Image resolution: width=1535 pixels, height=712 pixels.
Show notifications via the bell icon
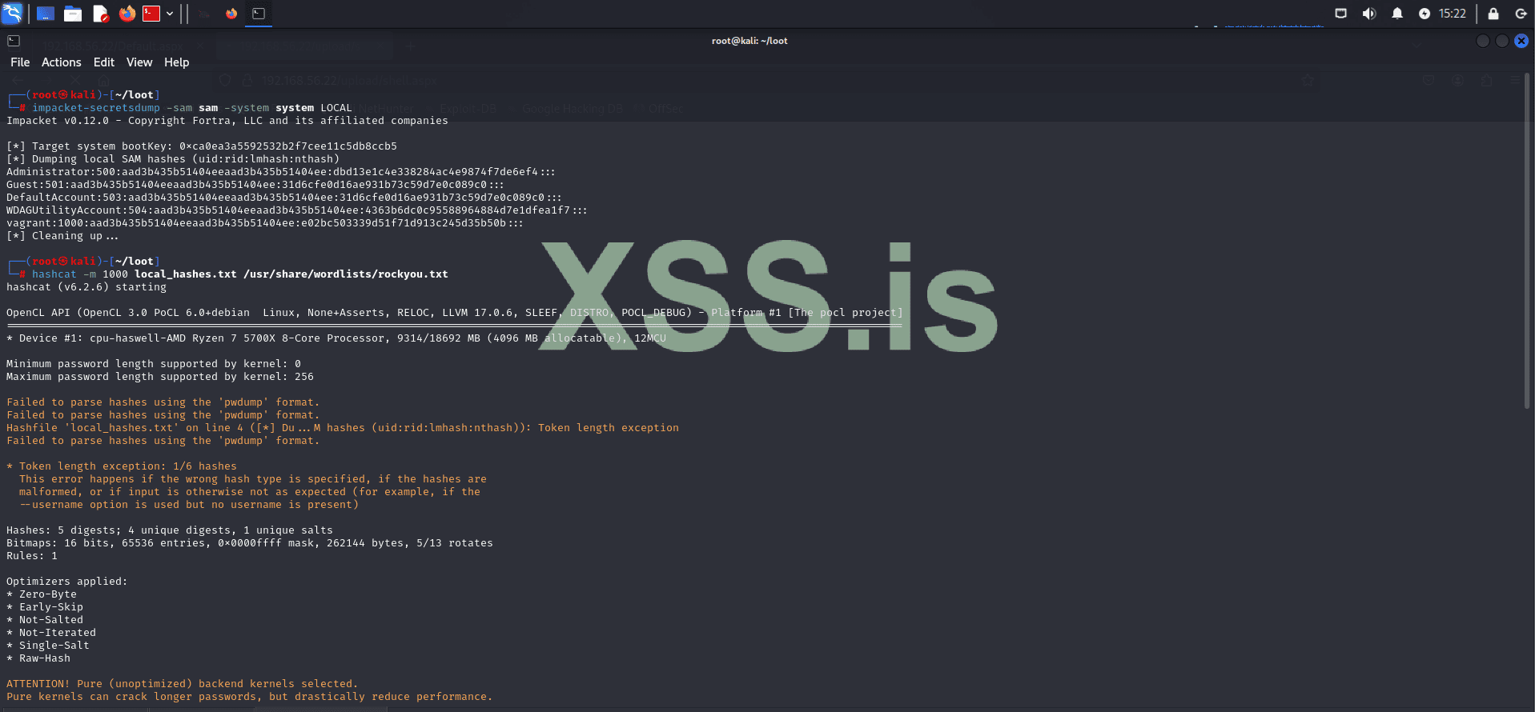pos(1397,14)
